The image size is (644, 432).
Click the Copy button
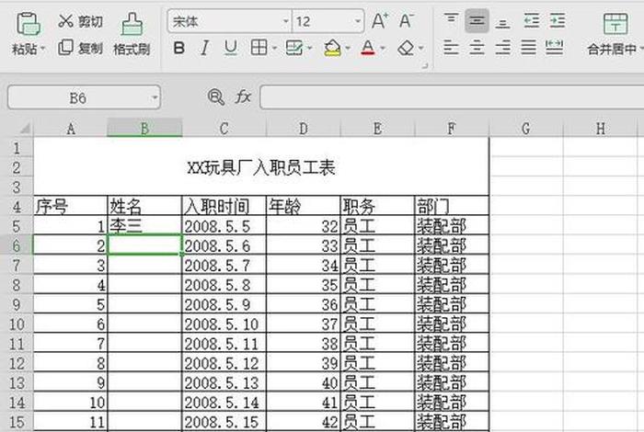coord(80,48)
